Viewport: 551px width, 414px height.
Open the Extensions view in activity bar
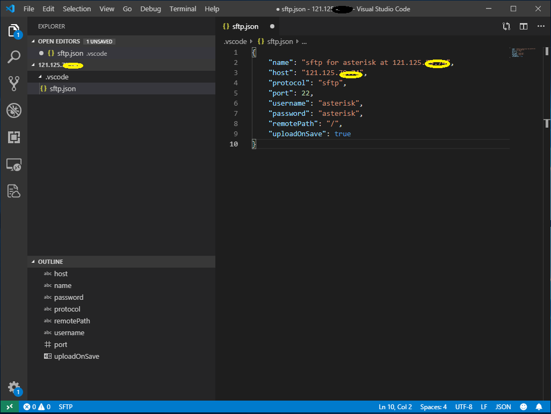(14, 137)
